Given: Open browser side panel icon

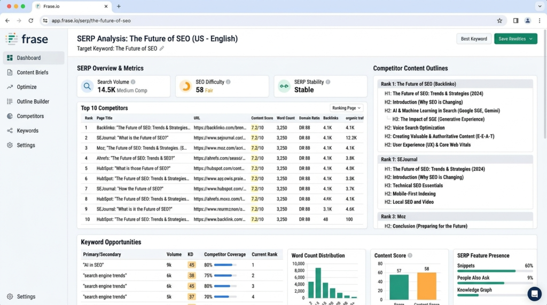Looking at the screenshot, I should tap(515, 21).
